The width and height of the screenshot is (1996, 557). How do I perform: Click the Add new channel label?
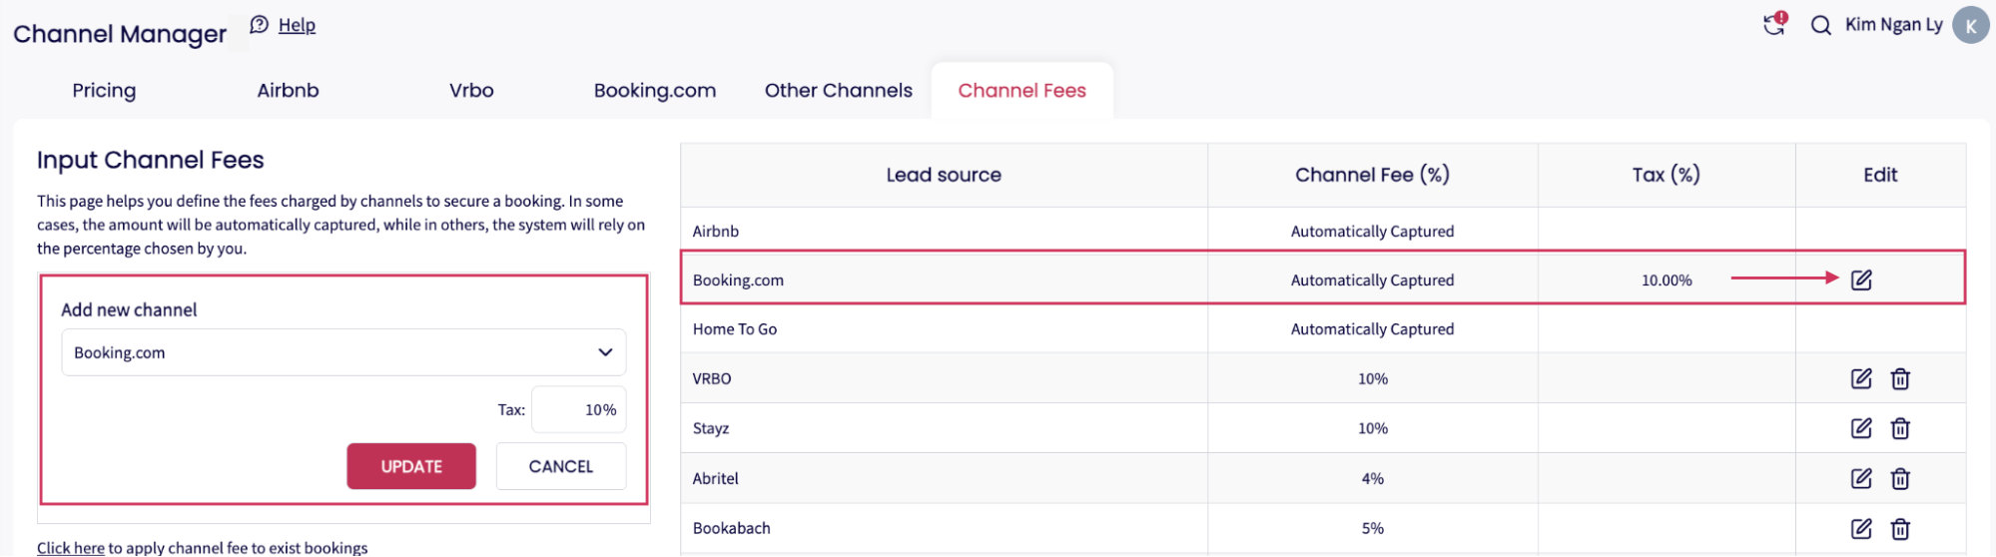(129, 309)
